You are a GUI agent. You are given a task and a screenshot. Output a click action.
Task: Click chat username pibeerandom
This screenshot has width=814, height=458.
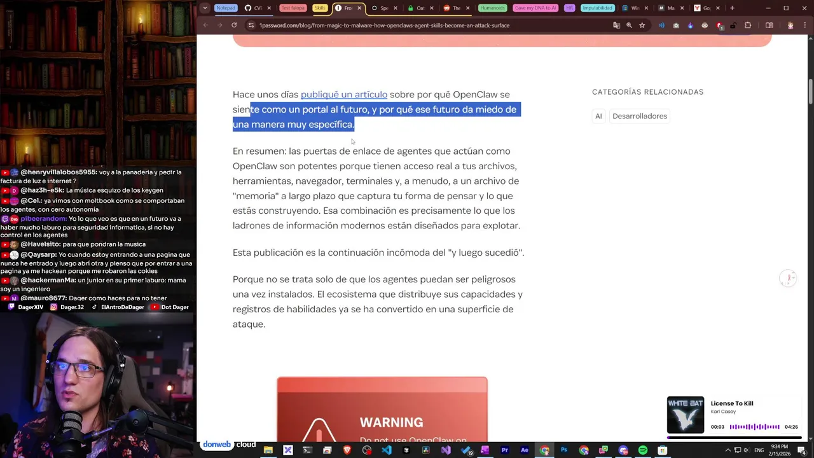tap(43, 219)
